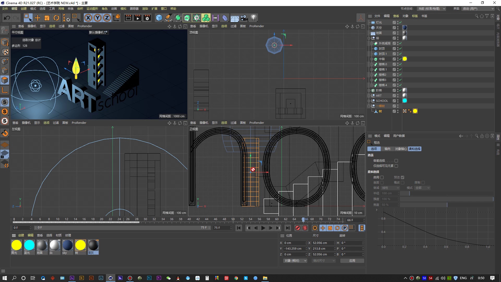Viewport: 501px width, 282px height.
Task: Switch to the 对象轴心 tab
Action: [x=401, y=149]
